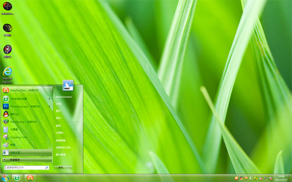292x182 pixels.
Task: Open Documents (文档) in Start menu
Action: pyautogui.click(x=58, y=104)
